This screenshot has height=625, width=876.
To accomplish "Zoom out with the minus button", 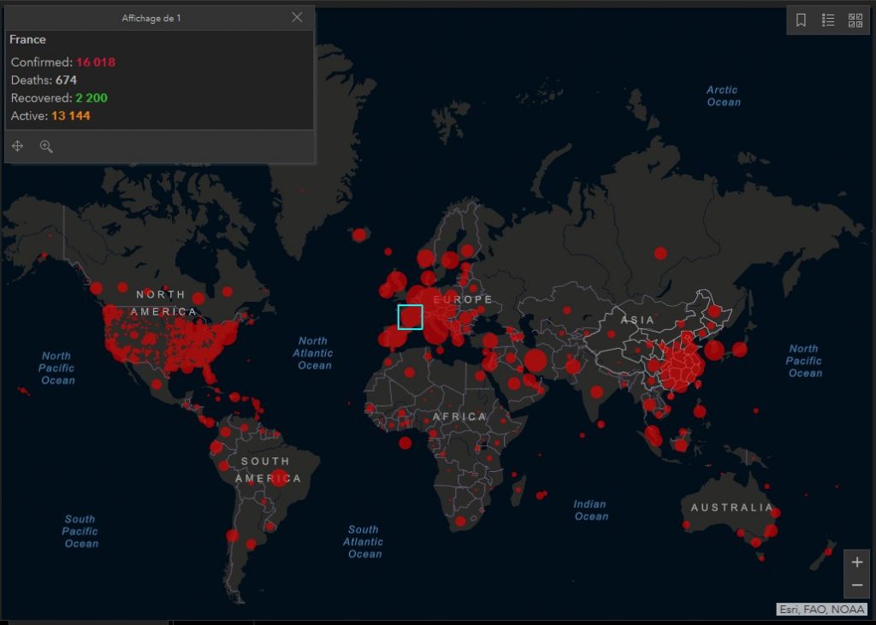I will 857,586.
